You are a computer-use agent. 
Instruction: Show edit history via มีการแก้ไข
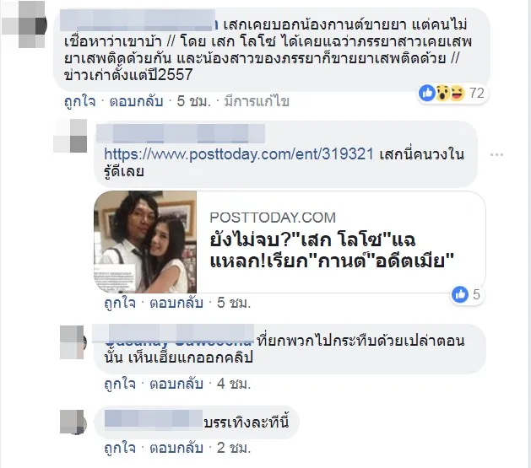tap(257, 101)
